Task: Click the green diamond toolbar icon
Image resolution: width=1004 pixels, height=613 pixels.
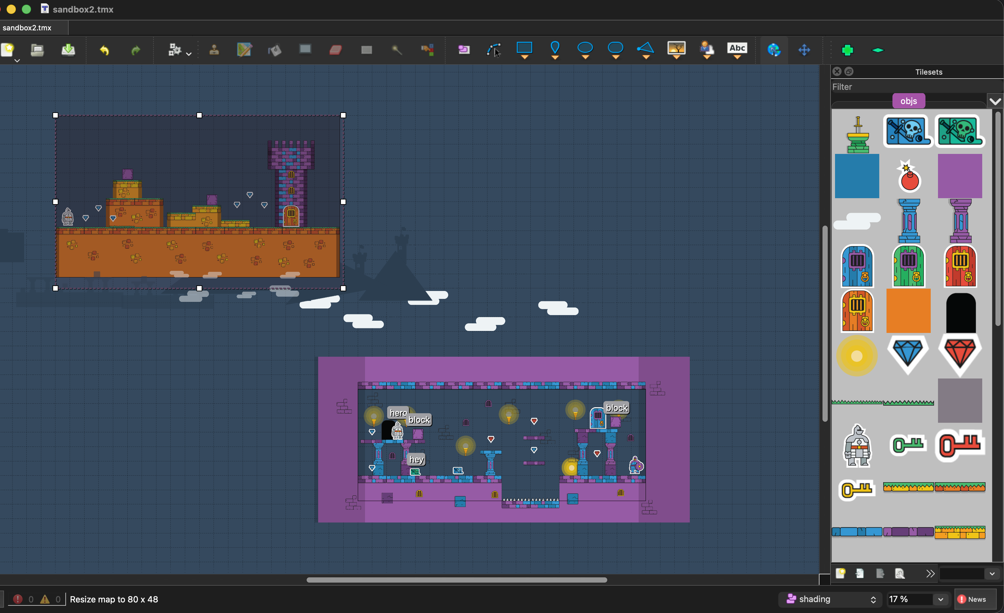Action: point(878,50)
